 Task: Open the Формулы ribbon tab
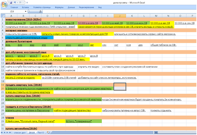[x=59, y=8]
